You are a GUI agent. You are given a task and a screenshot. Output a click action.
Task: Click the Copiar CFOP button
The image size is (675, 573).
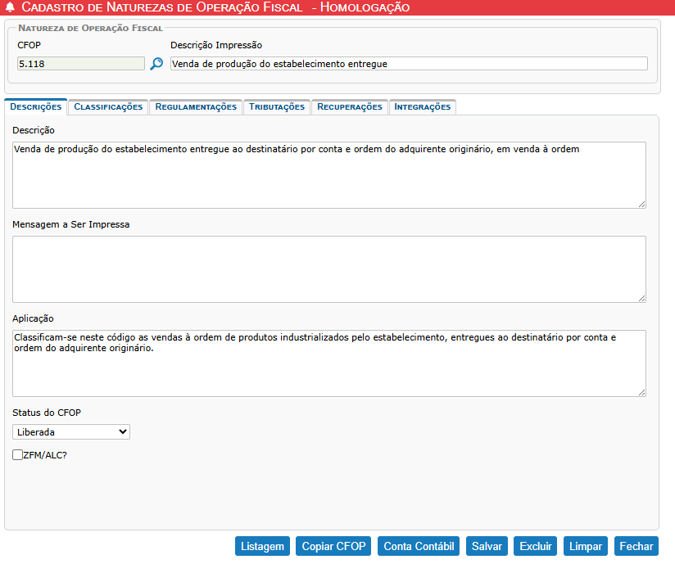[x=333, y=547]
